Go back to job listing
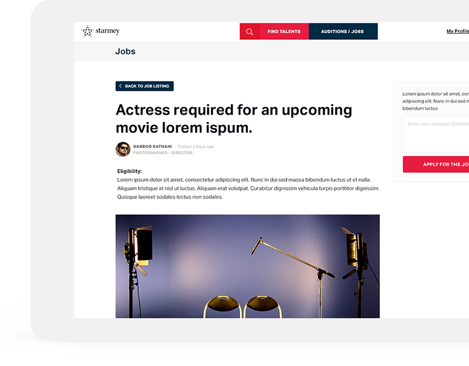 click(x=144, y=86)
